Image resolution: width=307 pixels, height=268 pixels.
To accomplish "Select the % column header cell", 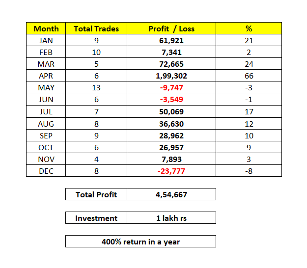I will (248, 28).
